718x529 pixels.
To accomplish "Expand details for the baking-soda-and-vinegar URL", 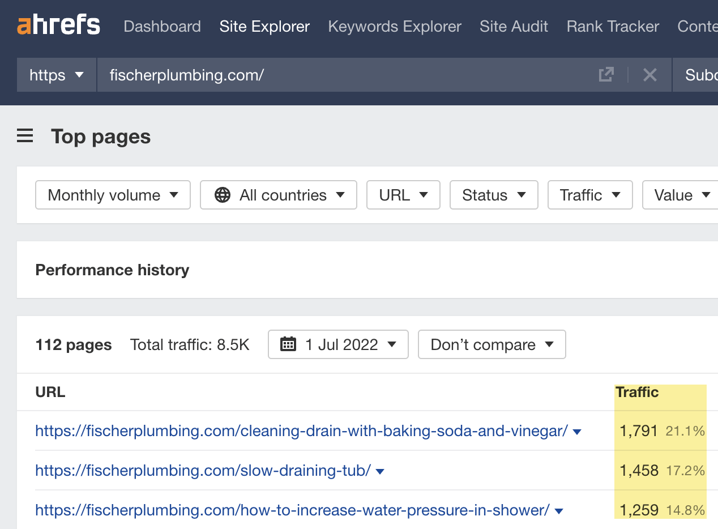I will (x=576, y=431).
